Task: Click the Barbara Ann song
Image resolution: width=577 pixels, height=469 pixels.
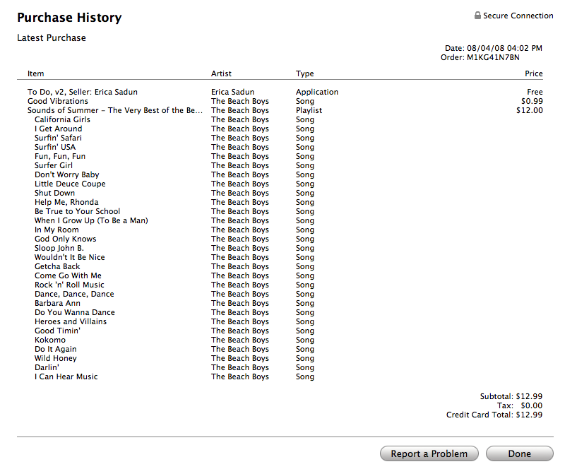Action: click(57, 303)
